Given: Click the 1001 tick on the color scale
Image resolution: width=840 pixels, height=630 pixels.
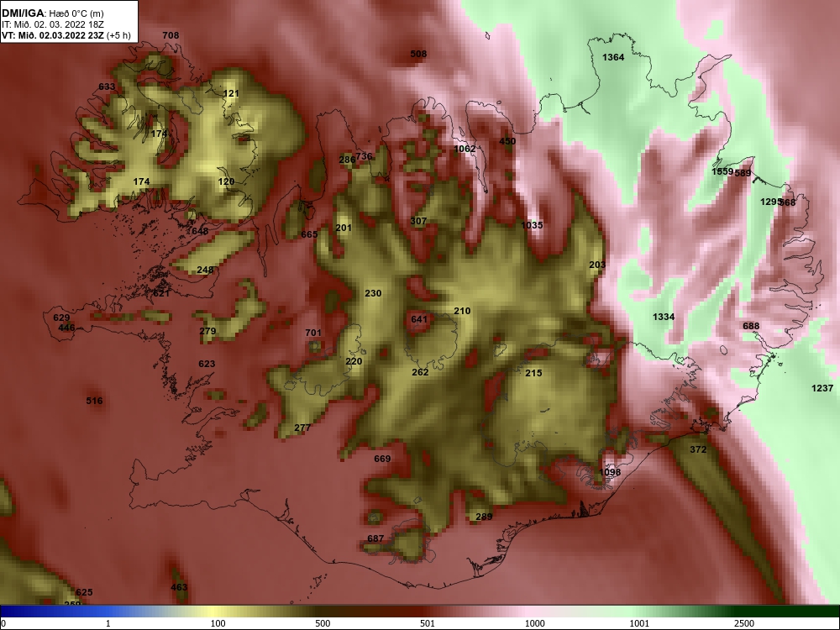Looking at the screenshot, I should [639, 623].
